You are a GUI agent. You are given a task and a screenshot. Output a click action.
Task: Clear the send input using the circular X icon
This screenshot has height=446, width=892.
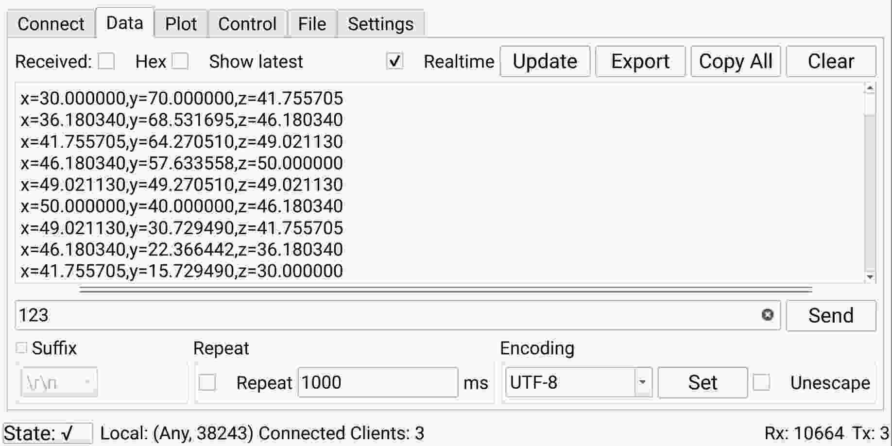[x=767, y=316]
